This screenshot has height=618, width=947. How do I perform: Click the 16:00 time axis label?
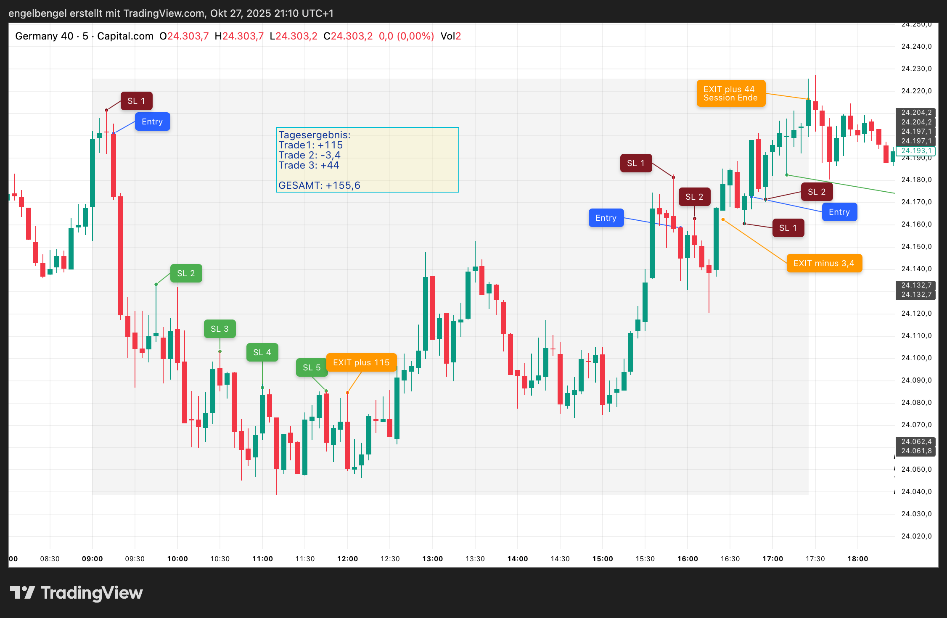click(688, 559)
